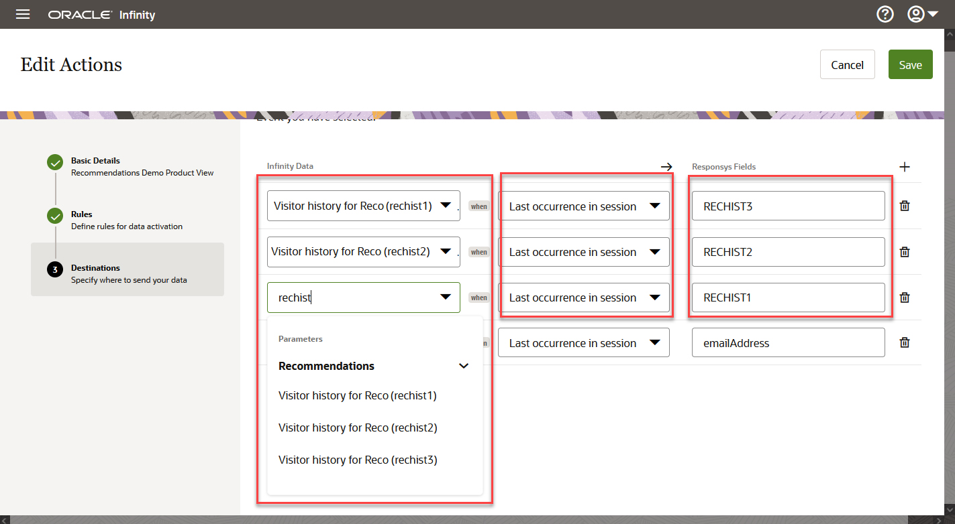Delete the RECHIST2 mapping row
This screenshot has height=524, width=955.
coord(905,251)
